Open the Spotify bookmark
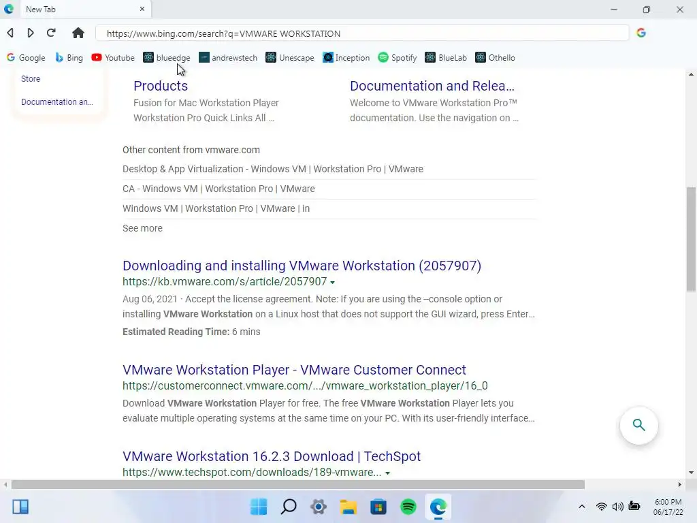This screenshot has height=523, width=697. tap(398, 58)
